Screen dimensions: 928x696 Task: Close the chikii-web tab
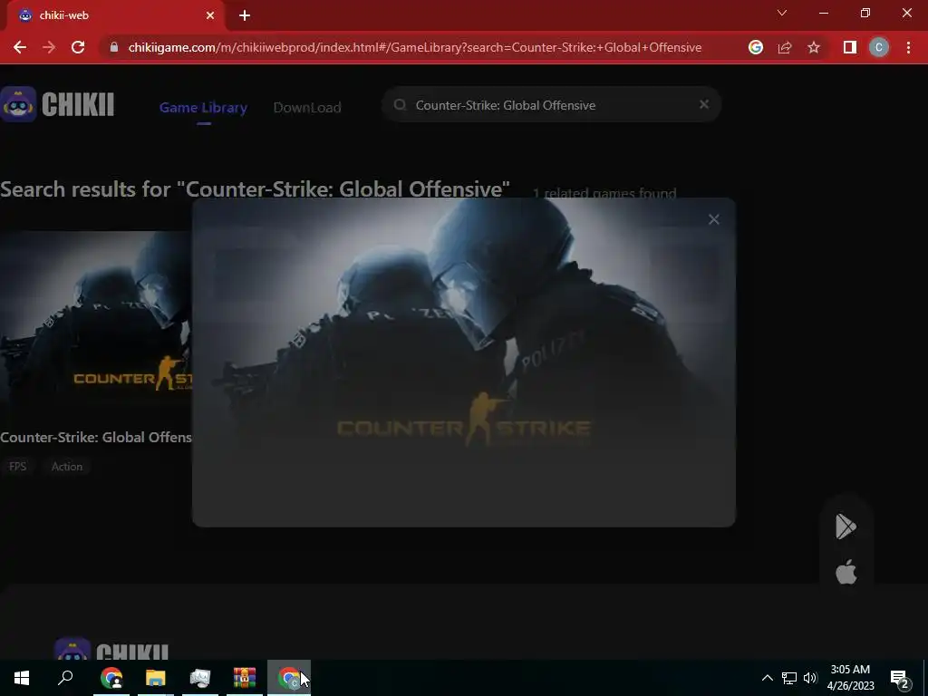click(210, 15)
